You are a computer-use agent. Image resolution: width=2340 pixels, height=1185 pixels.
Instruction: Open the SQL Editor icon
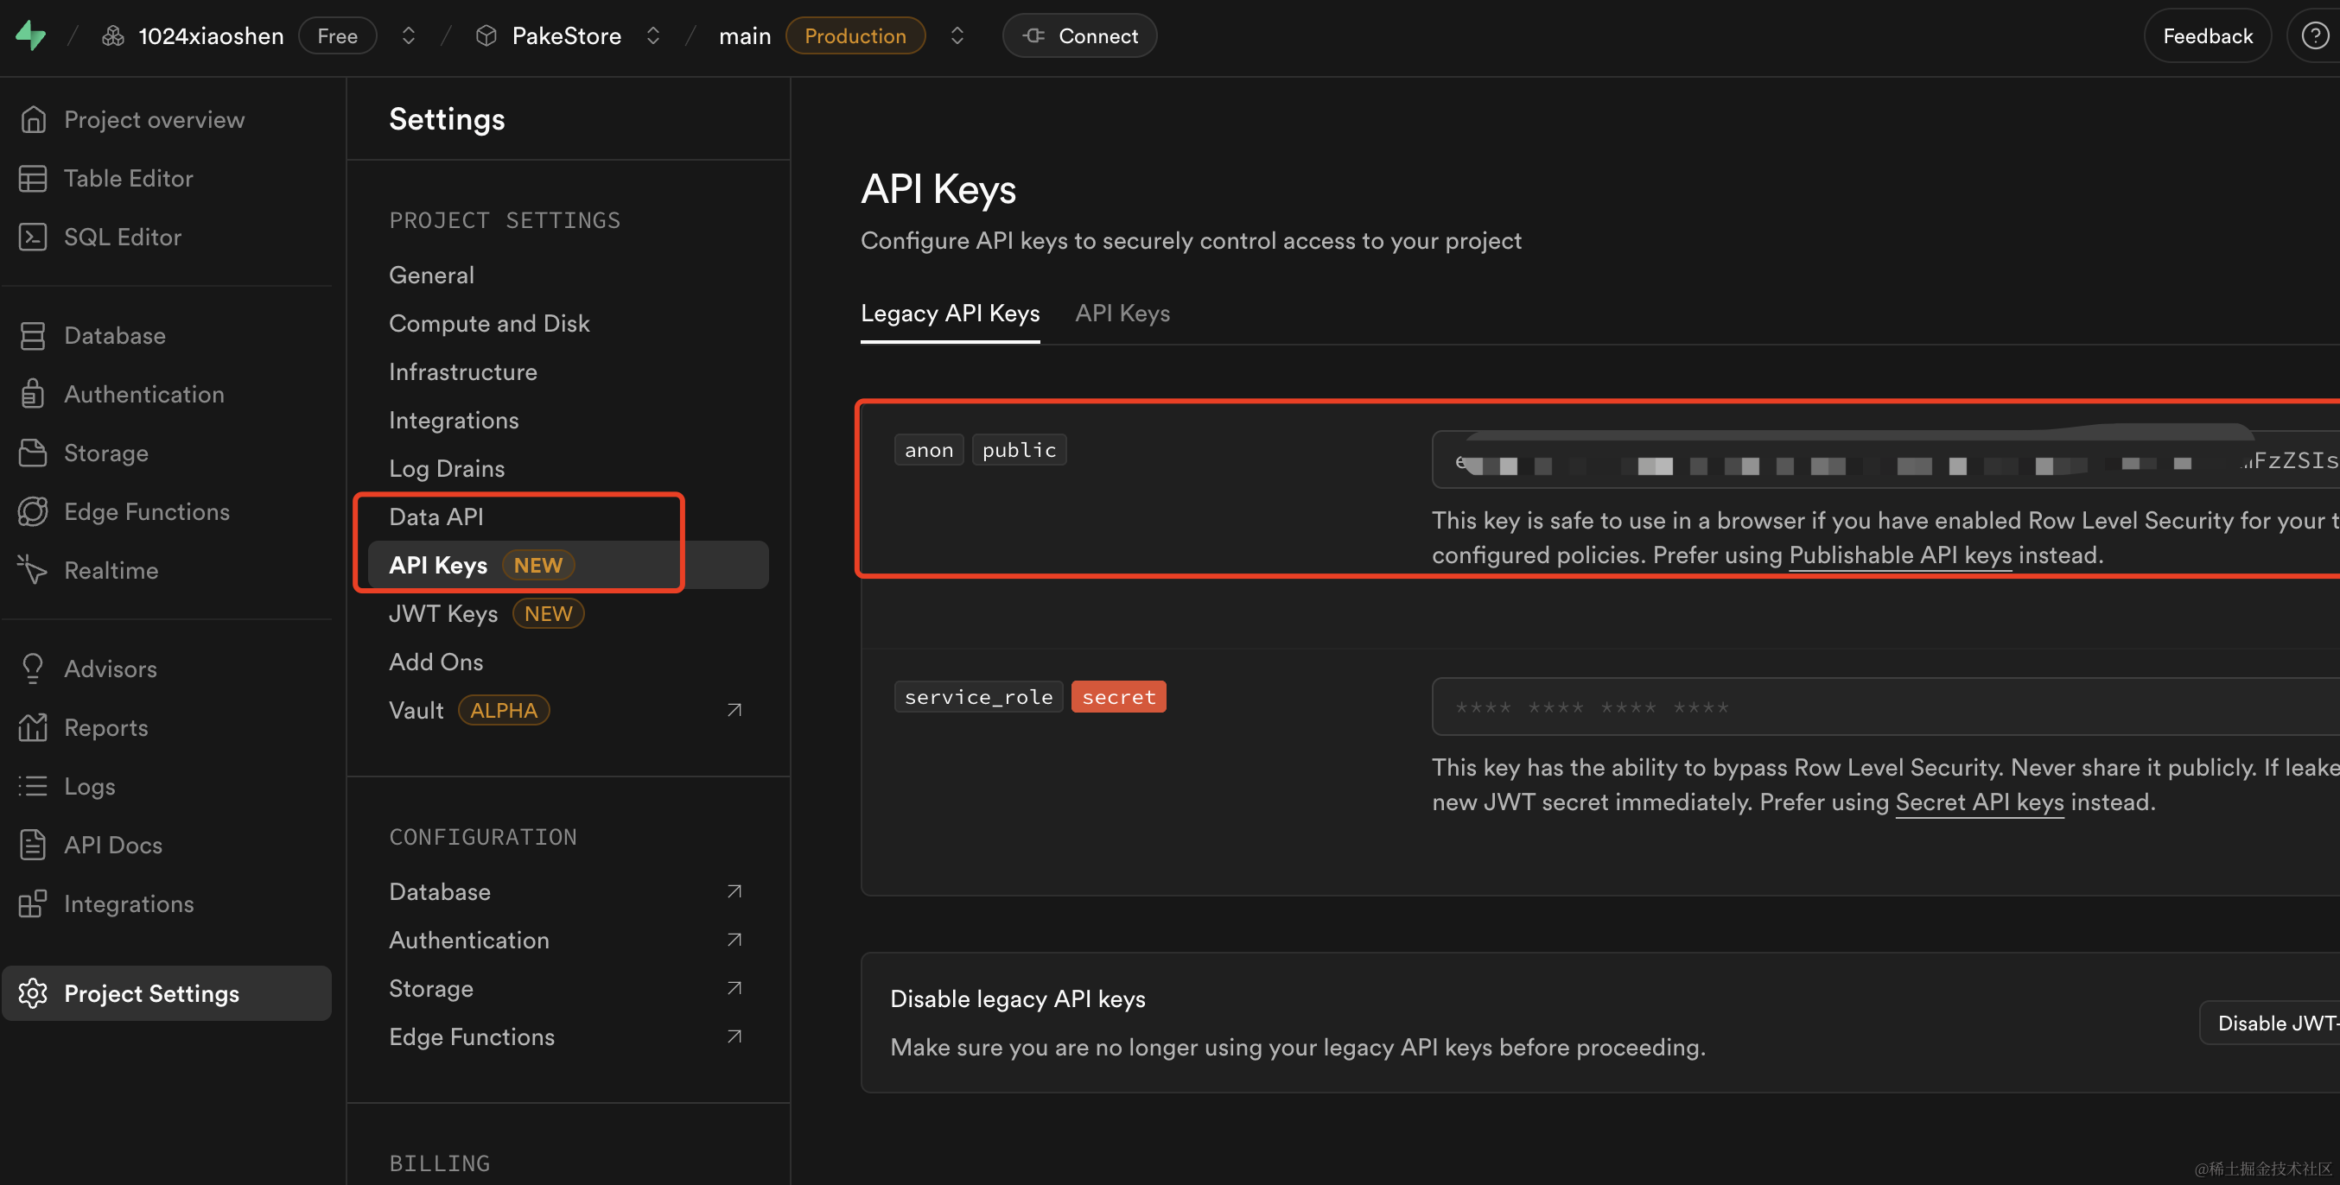click(33, 237)
